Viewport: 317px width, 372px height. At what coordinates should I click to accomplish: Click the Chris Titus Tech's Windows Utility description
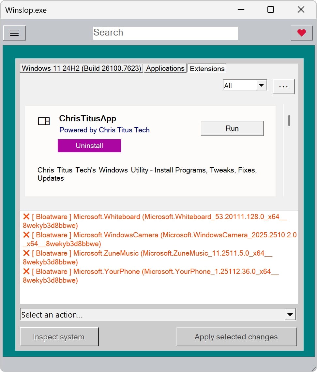coord(147,174)
